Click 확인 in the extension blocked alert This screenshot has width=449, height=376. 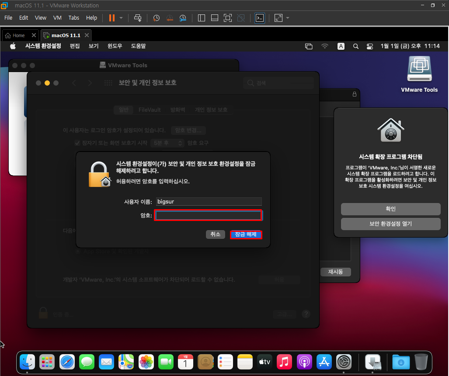[390, 209]
